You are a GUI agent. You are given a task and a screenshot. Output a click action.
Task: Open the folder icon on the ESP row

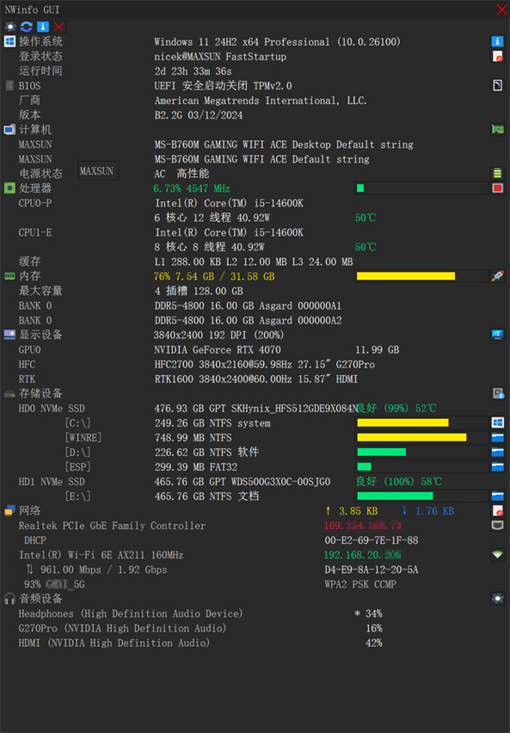coord(497,466)
